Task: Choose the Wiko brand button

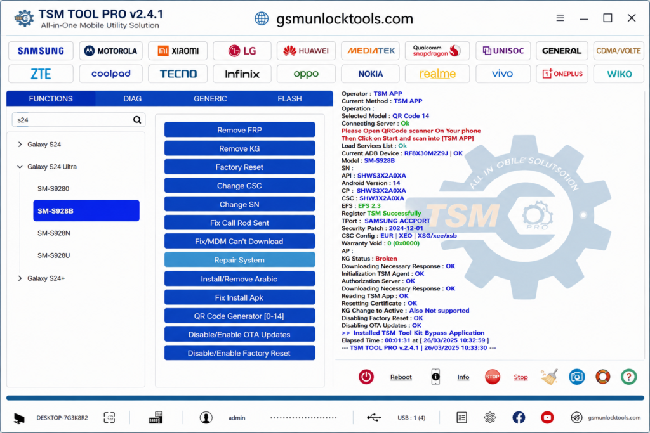Action: pos(618,74)
